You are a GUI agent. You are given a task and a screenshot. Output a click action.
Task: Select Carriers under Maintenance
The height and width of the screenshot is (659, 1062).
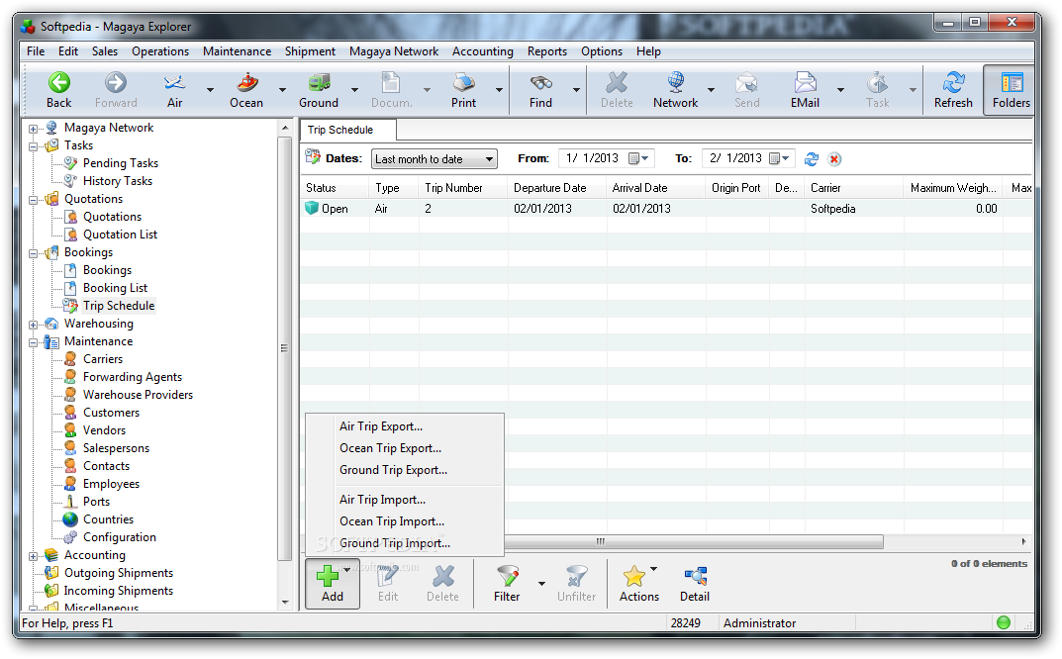103,359
